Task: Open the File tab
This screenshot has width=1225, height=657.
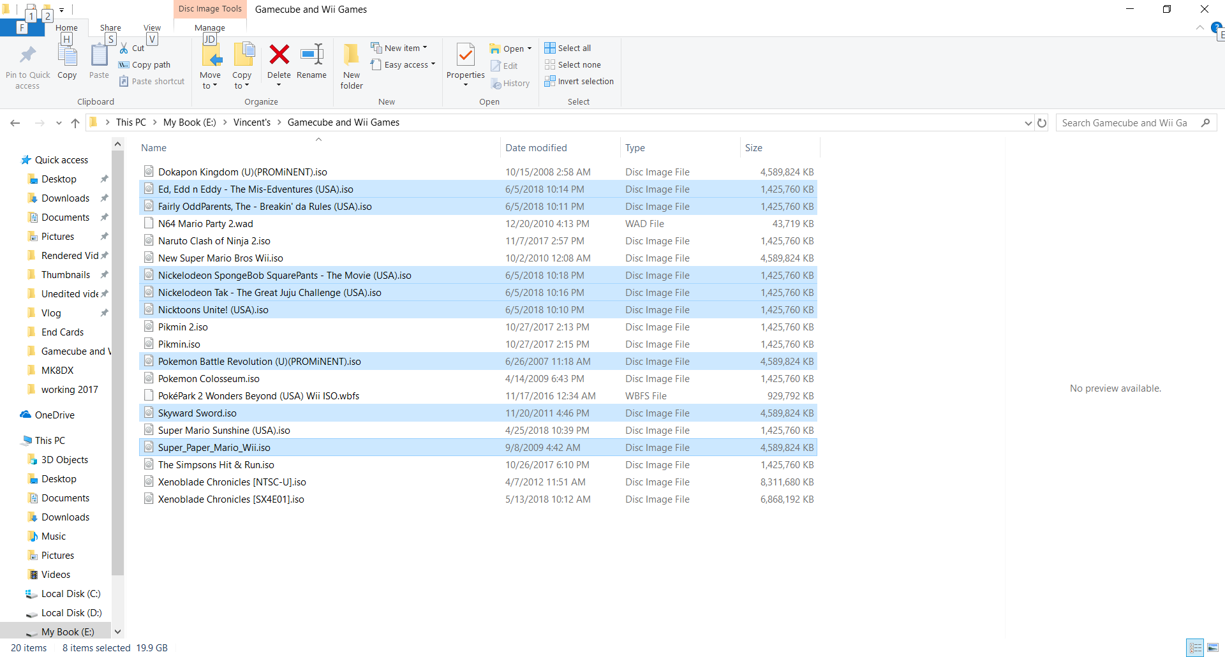Action: pos(22,27)
